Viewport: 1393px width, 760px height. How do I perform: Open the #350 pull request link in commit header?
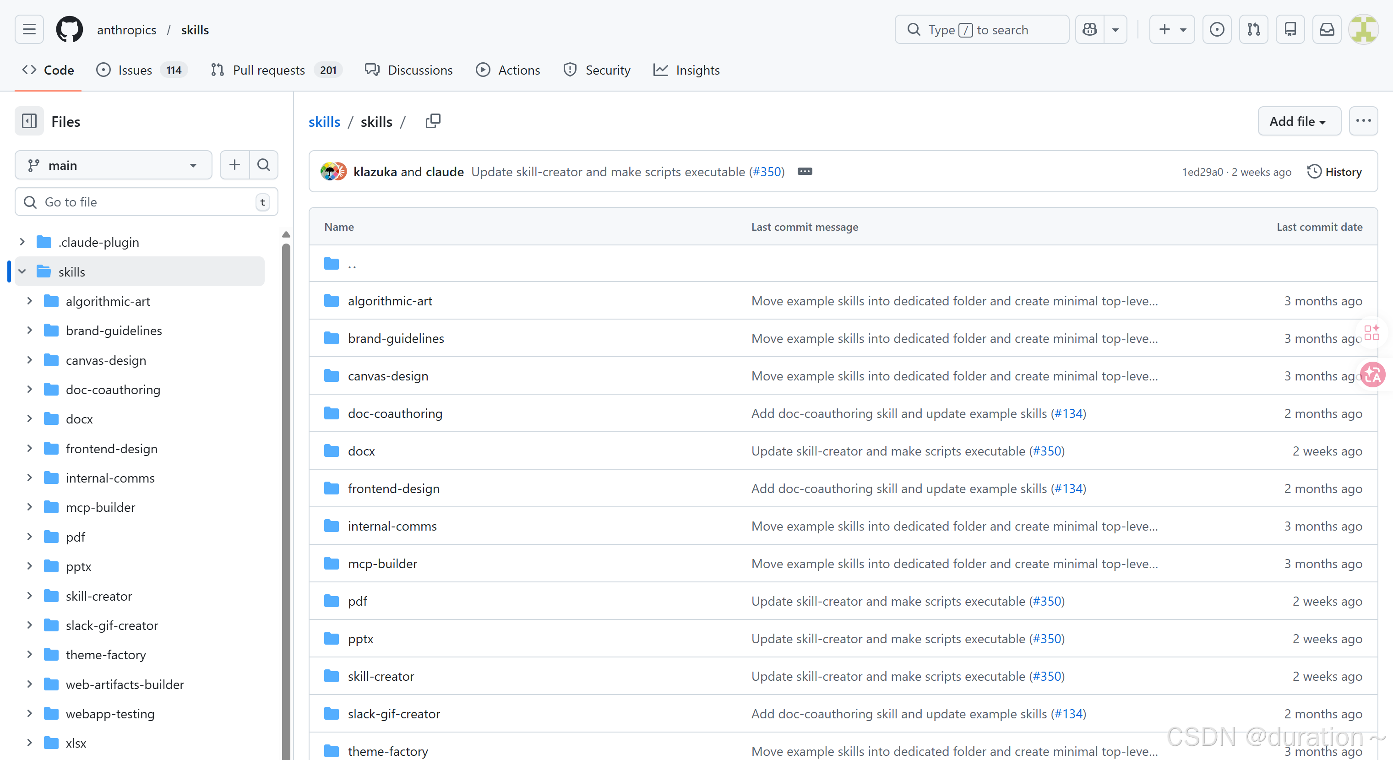click(x=768, y=171)
